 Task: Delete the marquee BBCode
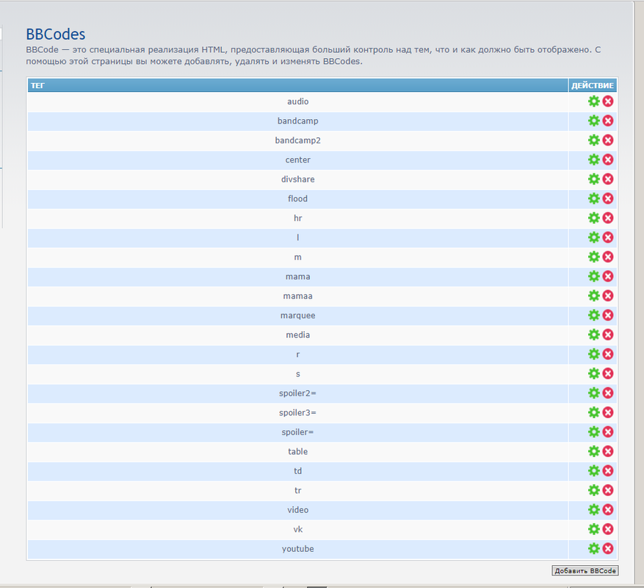click(x=608, y=315)
